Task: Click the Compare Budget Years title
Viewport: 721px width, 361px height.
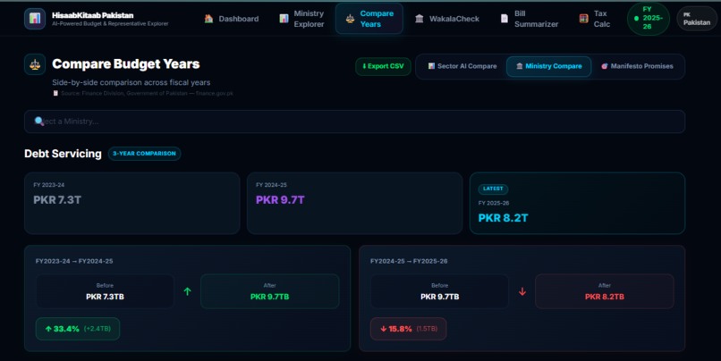Action: 125,63
